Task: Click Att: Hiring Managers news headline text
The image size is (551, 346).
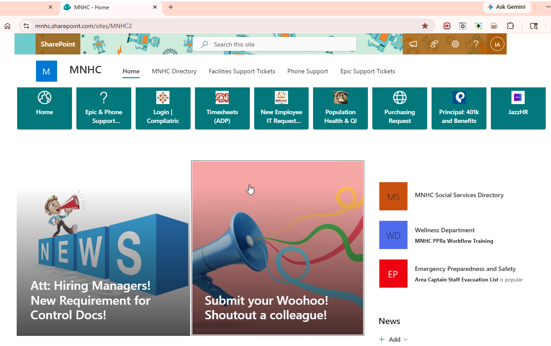Action: coord(90,300)
